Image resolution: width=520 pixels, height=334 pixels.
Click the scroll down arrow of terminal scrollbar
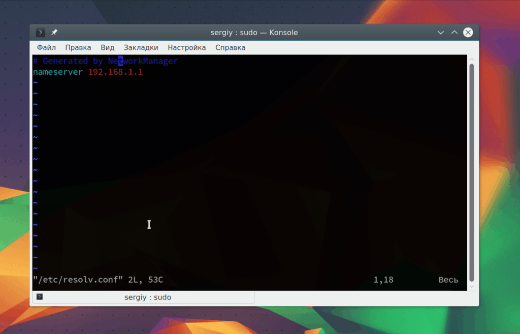tap(472, 287)
